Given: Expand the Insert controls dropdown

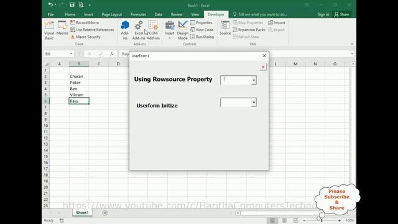Looking at the screenshot, I should pyautogui.click(x=170, y=38).
